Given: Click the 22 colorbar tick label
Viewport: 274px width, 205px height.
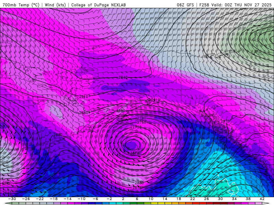Looking at the screenshot, I should (x=192, y=199).
